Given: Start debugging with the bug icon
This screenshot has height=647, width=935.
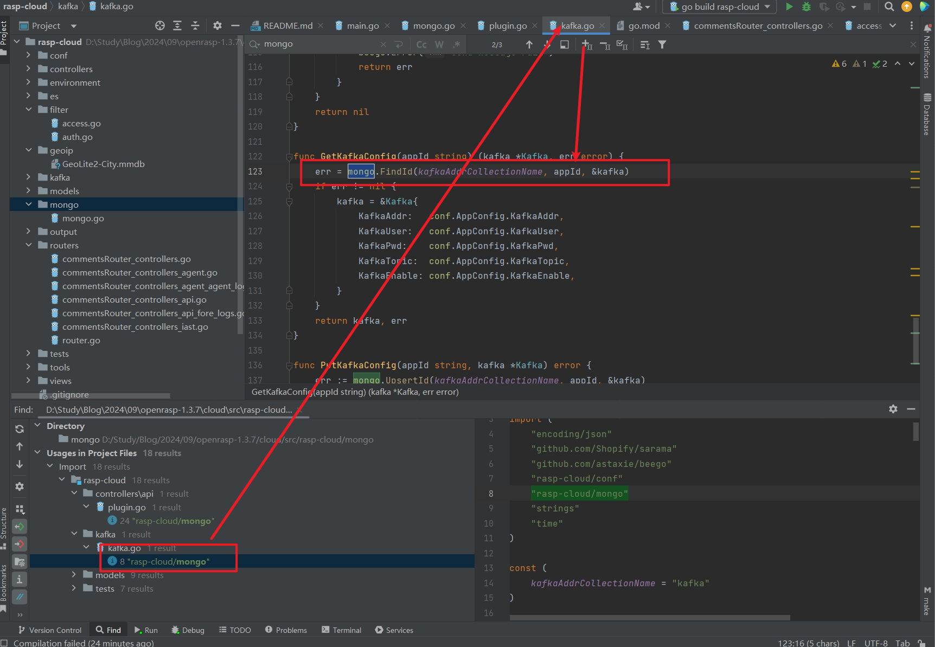Looking at the screenshot, I should point(806,7).
